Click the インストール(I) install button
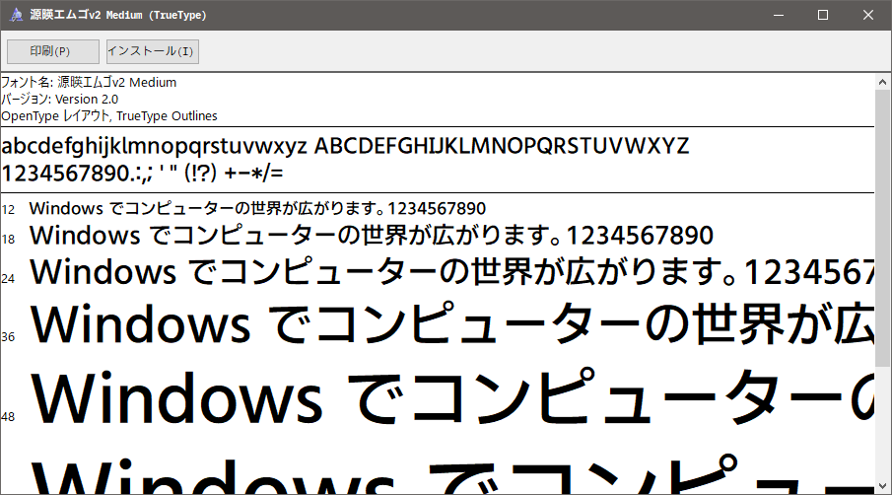Image resolution: width=892 pixels, height=495 pixels. click(153, 51)
